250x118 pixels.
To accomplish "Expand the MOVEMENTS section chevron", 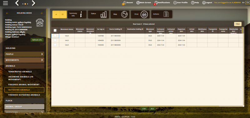I will 42,60.
